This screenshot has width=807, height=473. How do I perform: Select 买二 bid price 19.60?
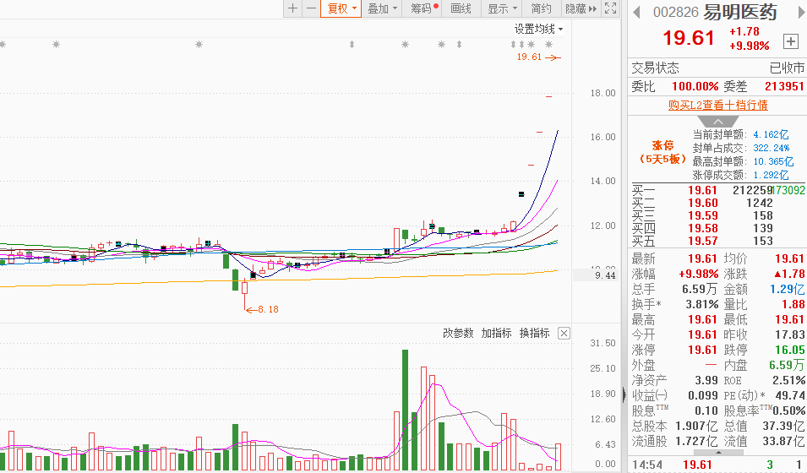coord(702,203)
